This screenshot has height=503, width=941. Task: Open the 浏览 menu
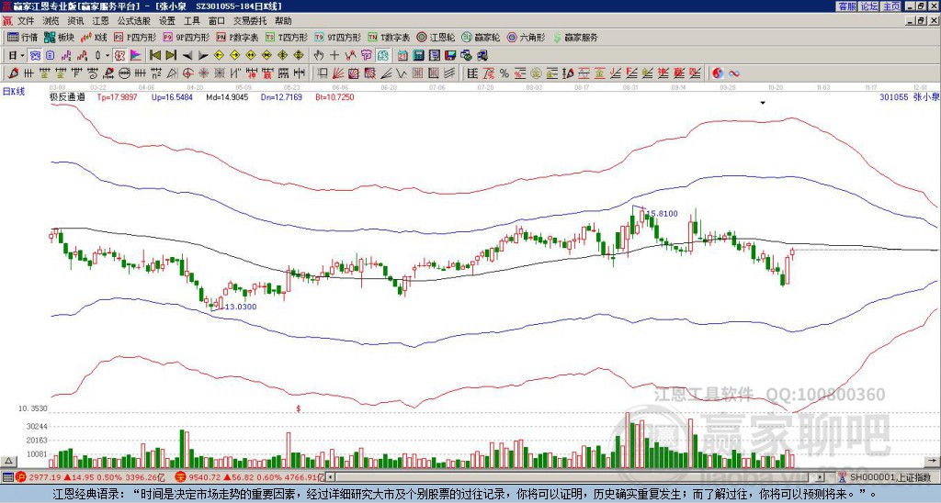[x=51, y=21]
